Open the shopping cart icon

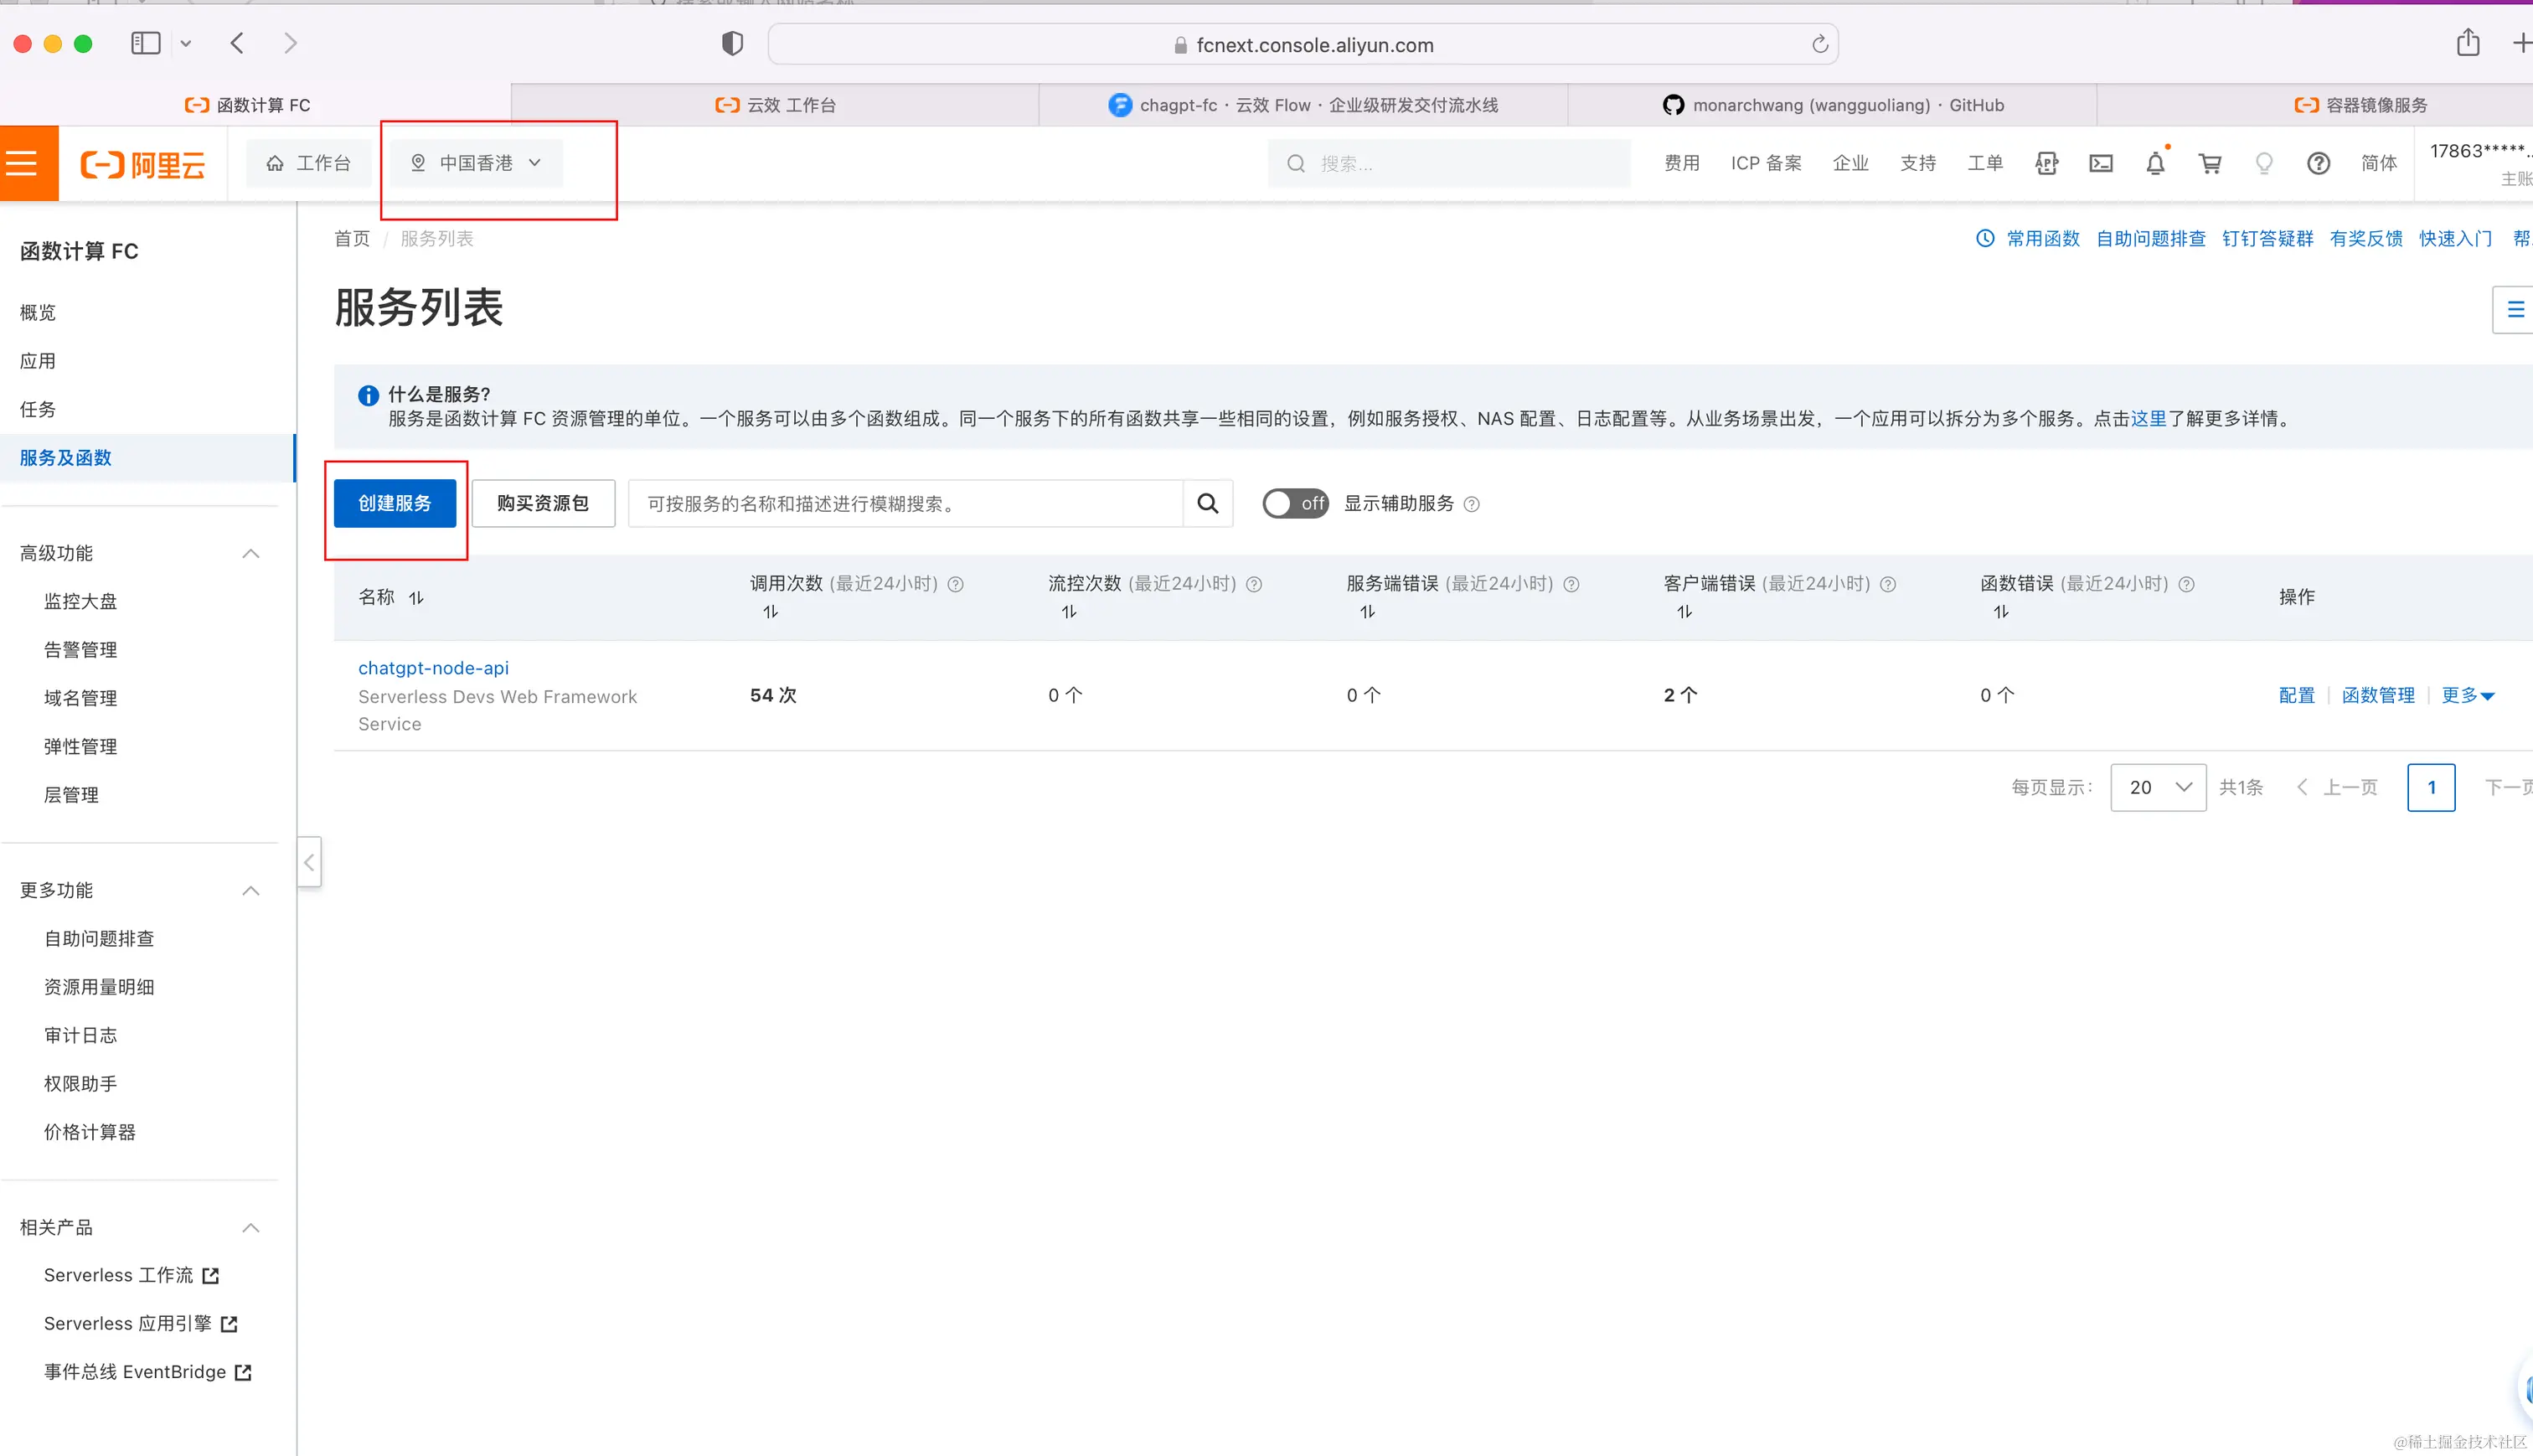click(x=2209, y=163)
